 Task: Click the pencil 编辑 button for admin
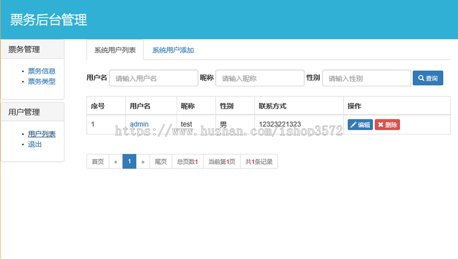[x=360, y=125]
